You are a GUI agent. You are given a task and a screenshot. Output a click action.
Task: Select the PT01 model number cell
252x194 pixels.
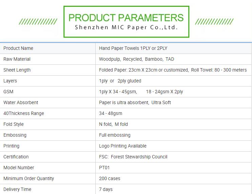click(x=173, y=168)
